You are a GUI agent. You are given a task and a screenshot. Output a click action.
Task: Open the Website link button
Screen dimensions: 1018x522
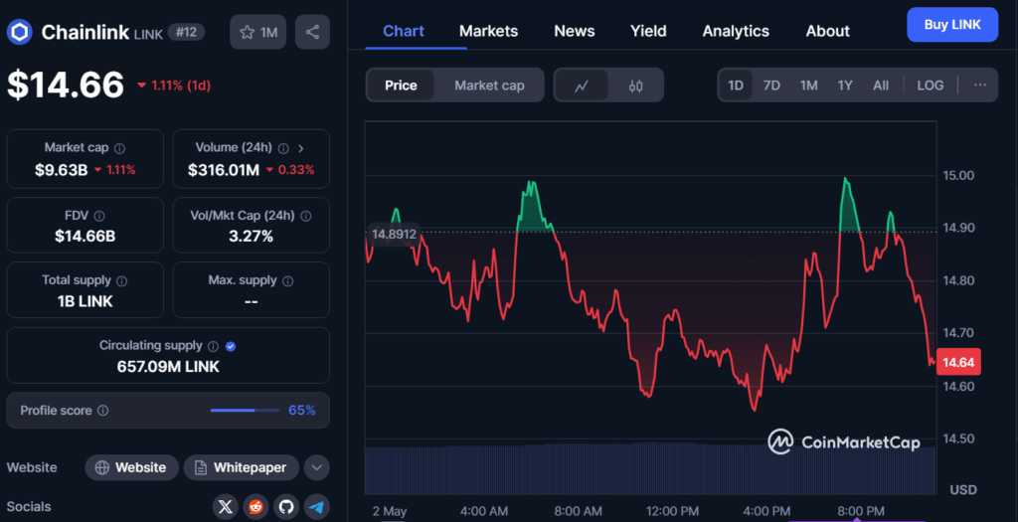[x=132, y=467]
